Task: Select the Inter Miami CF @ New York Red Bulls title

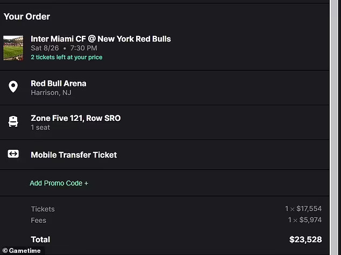Action: [101, 39]
